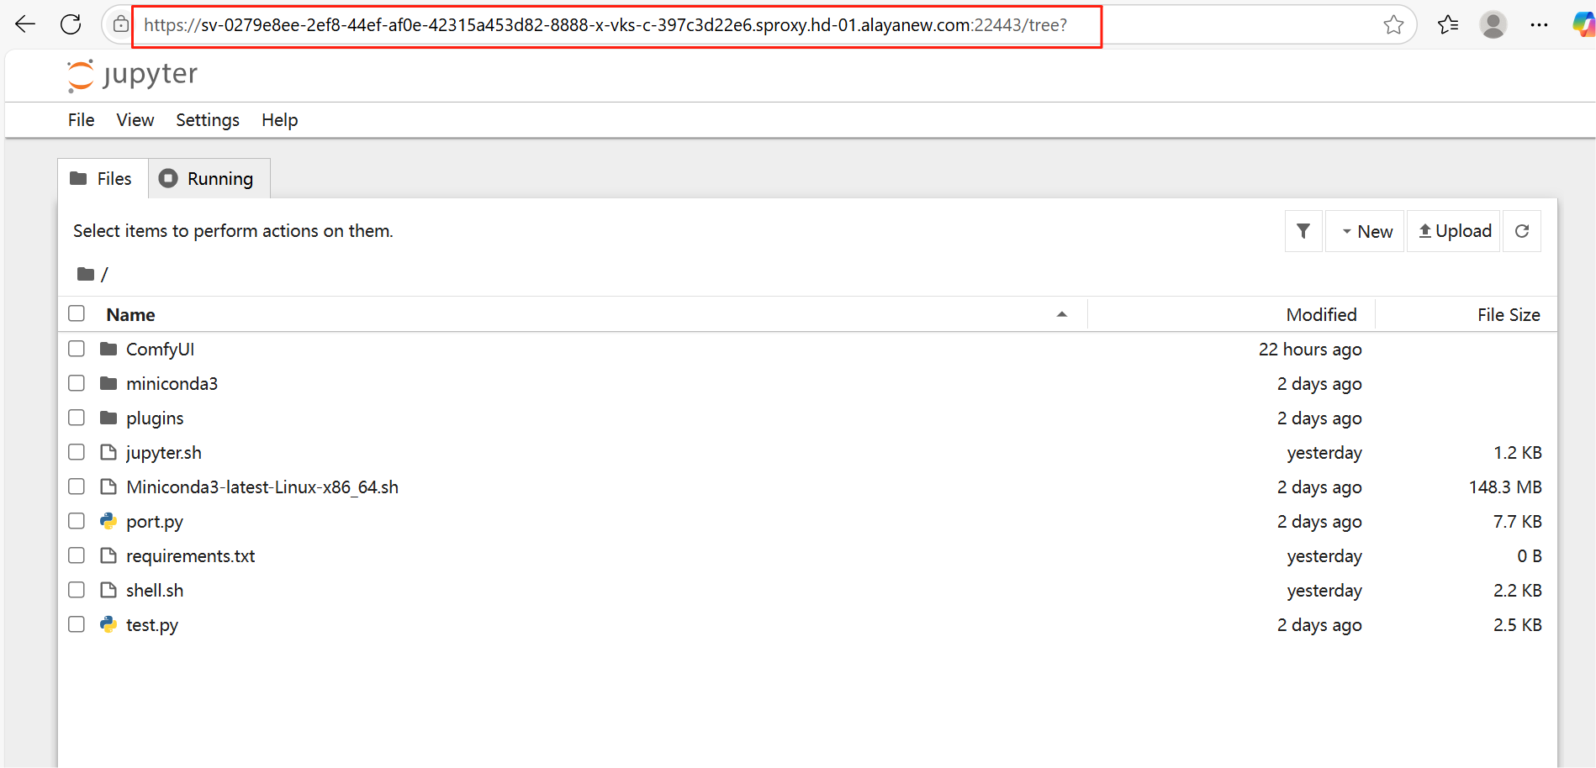
Task: Check the box next to ComfyUI folder
Action: (77, 349)
